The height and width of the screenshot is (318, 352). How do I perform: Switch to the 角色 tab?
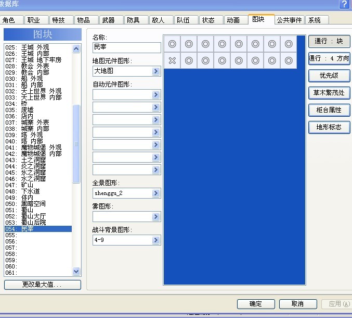click(12, 20)
